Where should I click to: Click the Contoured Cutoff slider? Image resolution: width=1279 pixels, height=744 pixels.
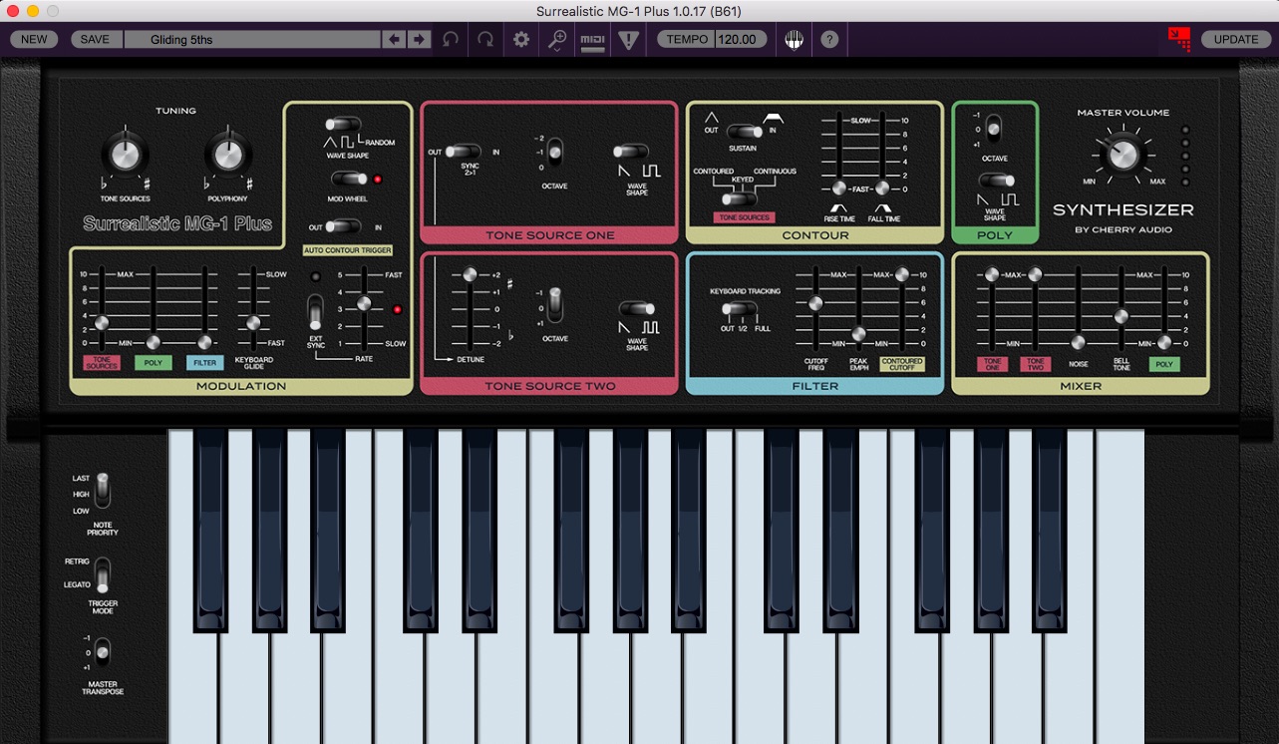point(902,274)
